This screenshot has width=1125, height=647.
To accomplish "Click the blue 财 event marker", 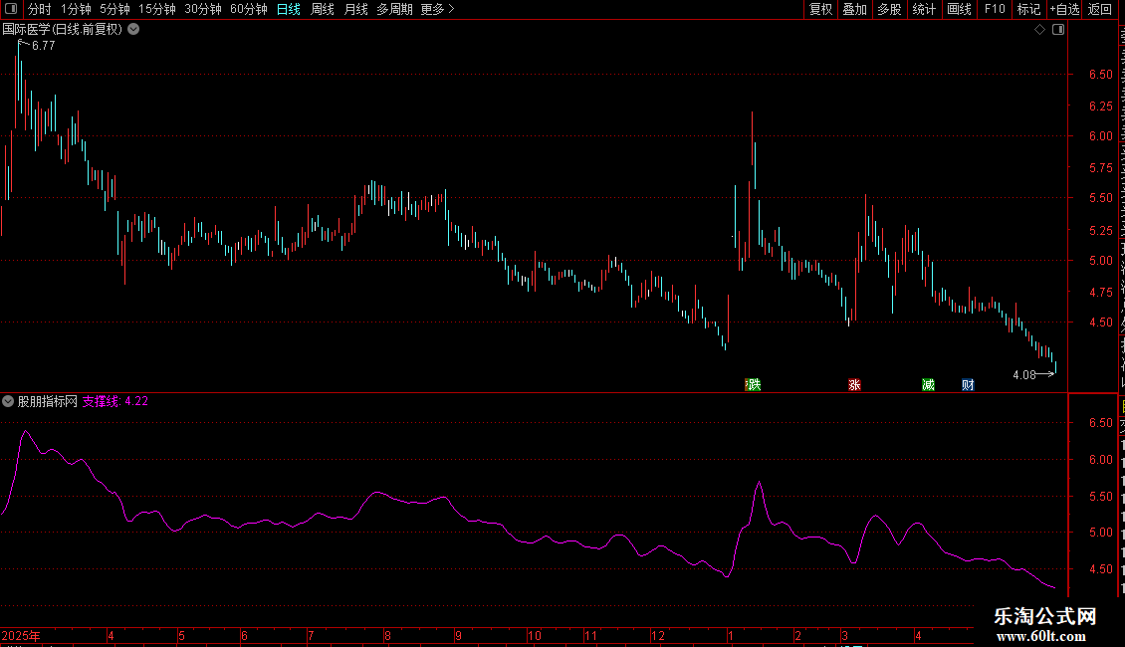I will point(968,385).
